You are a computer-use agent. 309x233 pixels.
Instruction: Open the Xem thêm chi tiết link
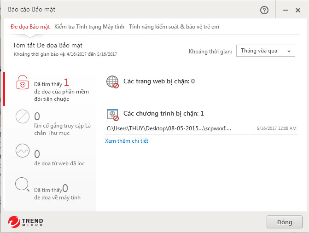pyautogui.click(x=127, y=141)
